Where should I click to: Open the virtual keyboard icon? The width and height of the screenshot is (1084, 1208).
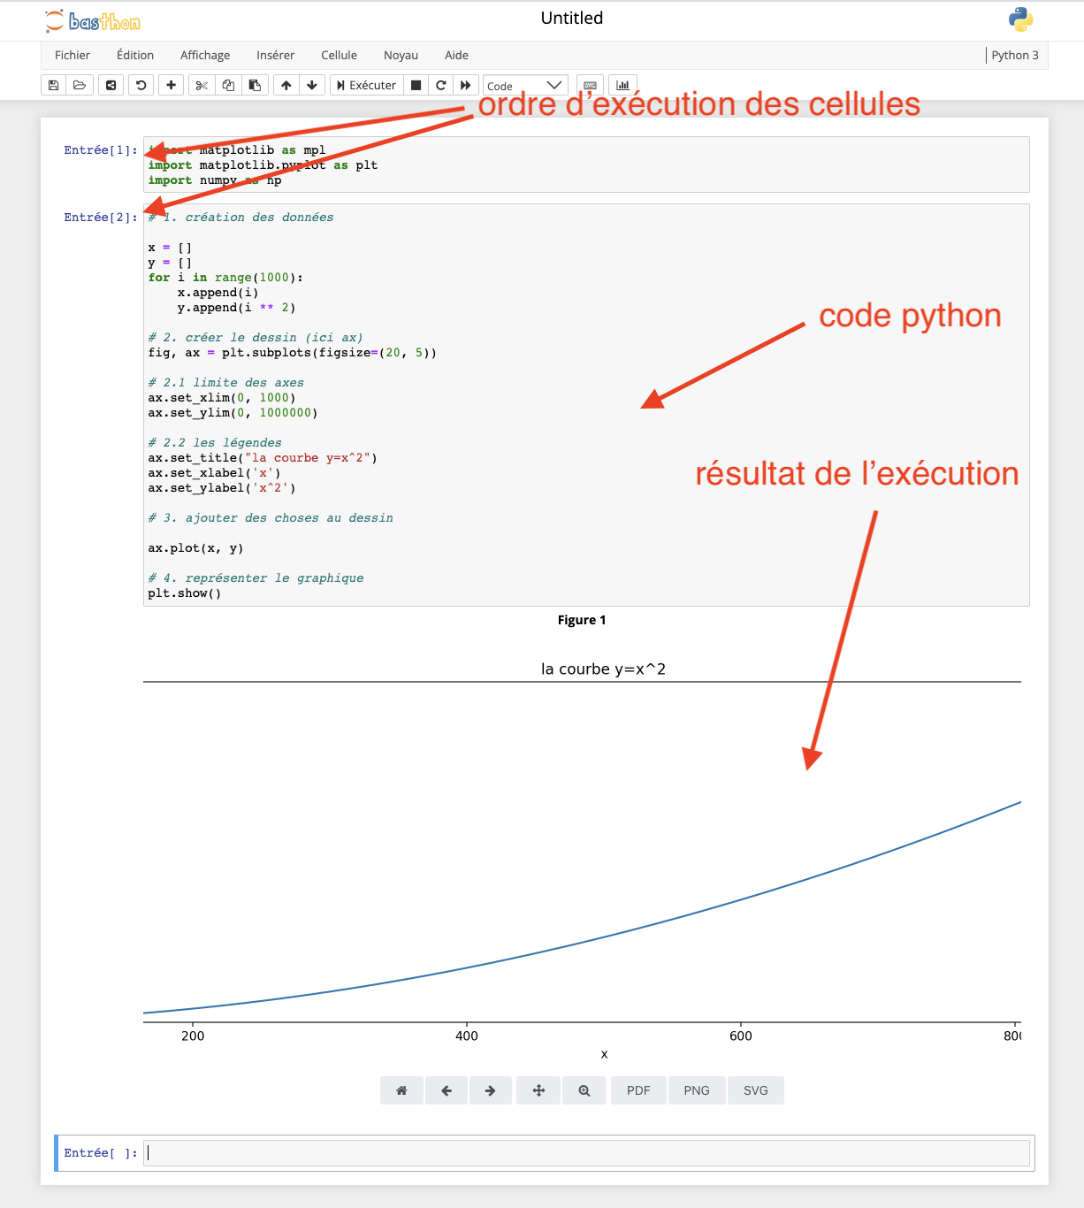click(x=588, y=84)
